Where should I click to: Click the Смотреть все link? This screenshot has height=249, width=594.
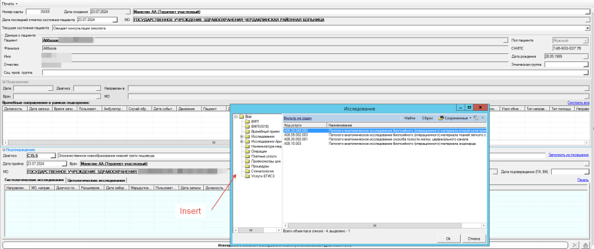(x=578, y=103)
